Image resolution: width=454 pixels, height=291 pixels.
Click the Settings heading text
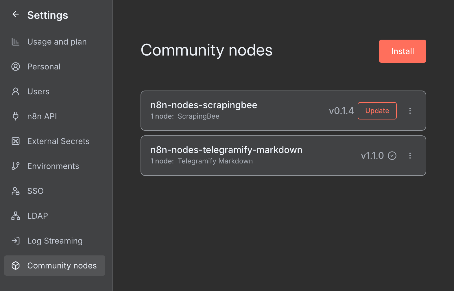tap(48, 15)
